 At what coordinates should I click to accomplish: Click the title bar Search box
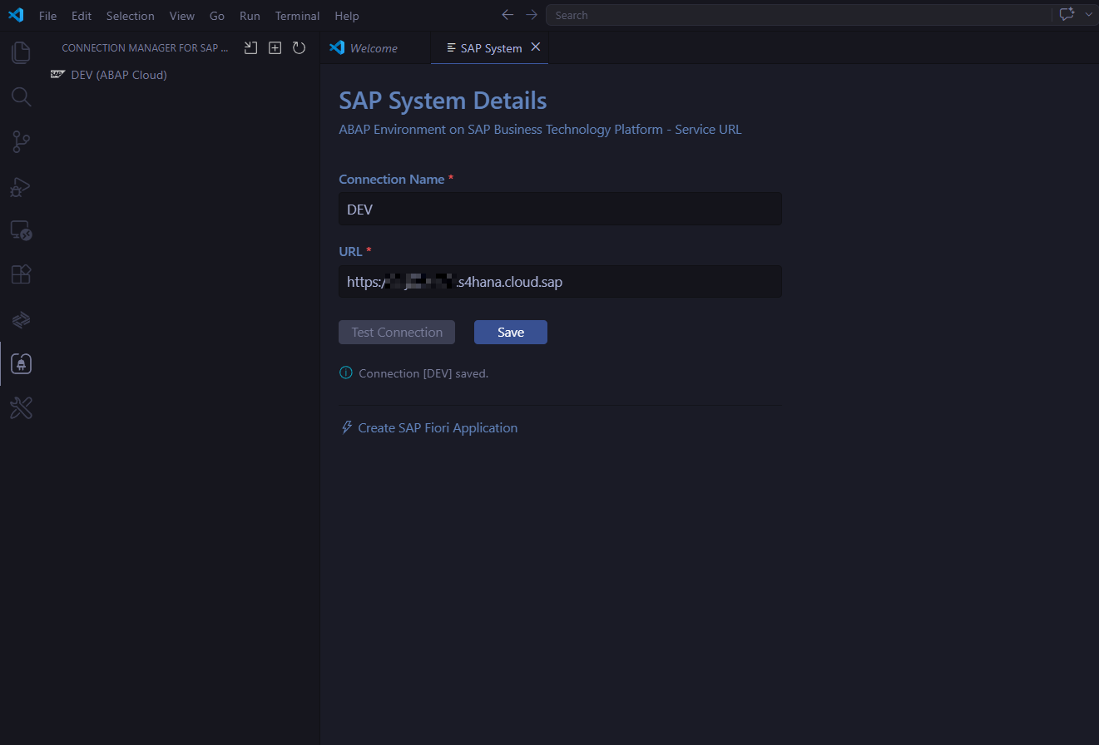pos(799,15)
